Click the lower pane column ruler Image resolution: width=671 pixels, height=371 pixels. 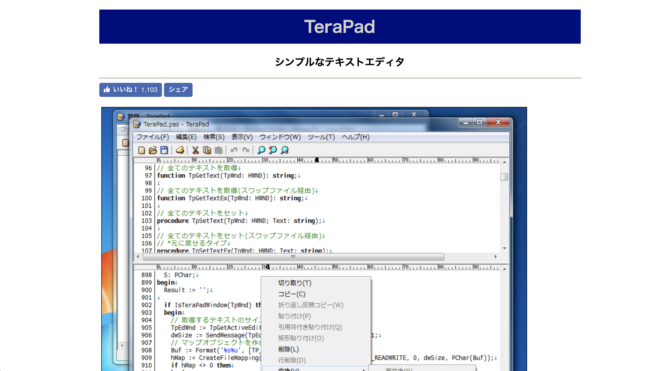pos(328,267)
